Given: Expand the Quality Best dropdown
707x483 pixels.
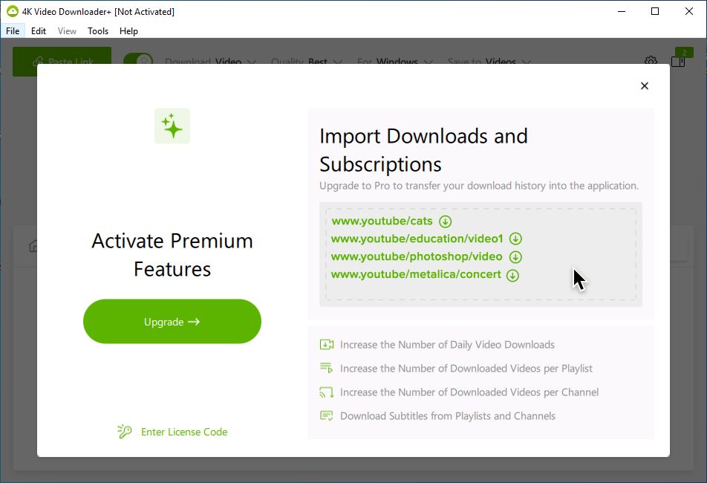Looking at the screenshot, I should 307,61.
